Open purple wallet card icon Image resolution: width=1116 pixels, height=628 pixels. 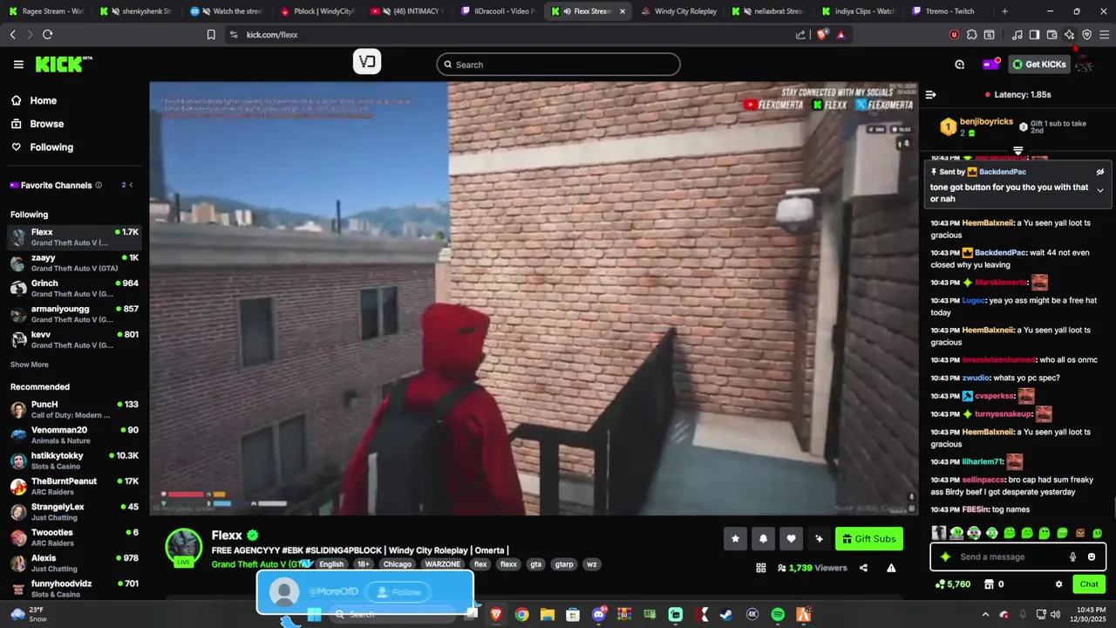pyautogui.click(x=990, y=65)
